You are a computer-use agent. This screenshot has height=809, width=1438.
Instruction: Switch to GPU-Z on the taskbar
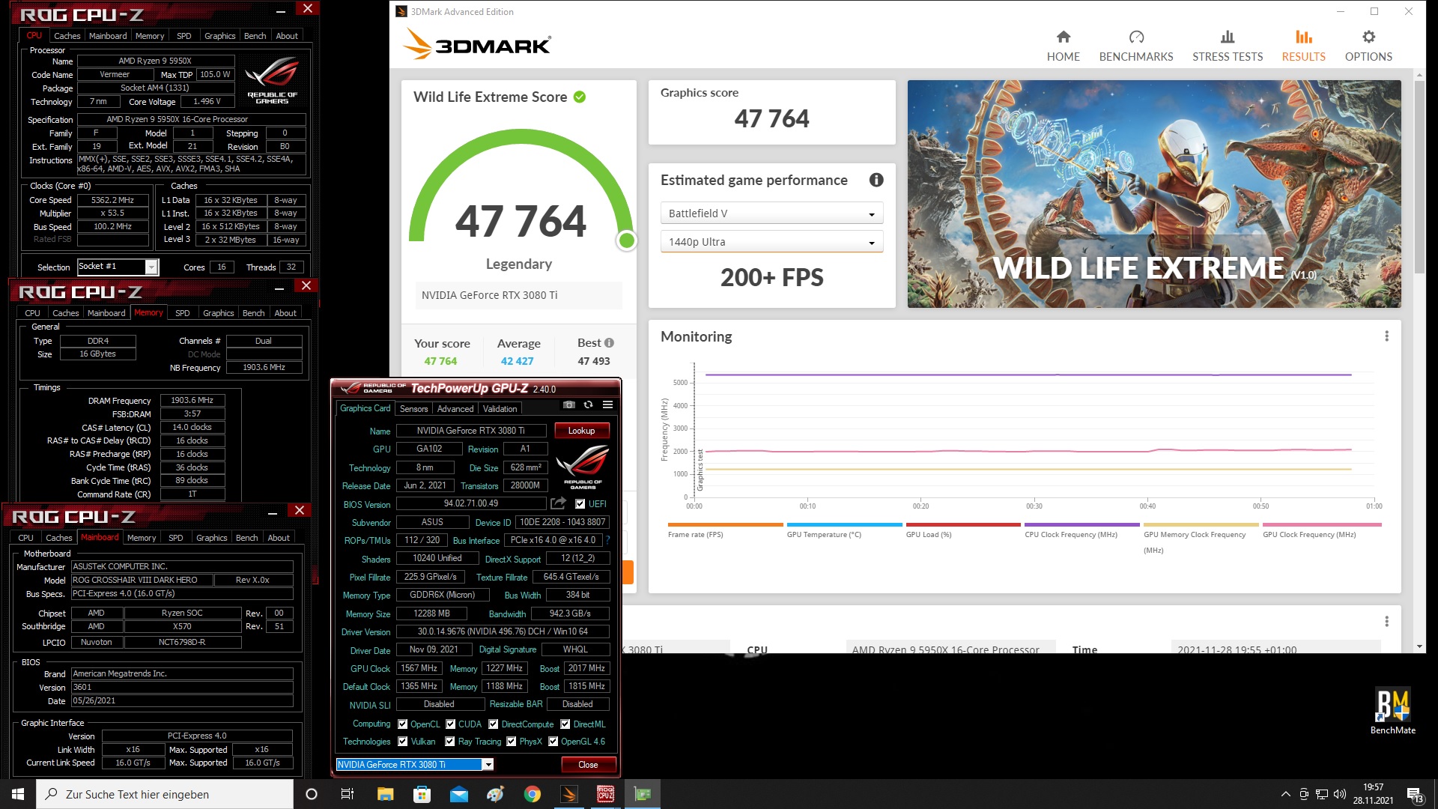click(643, 794)
